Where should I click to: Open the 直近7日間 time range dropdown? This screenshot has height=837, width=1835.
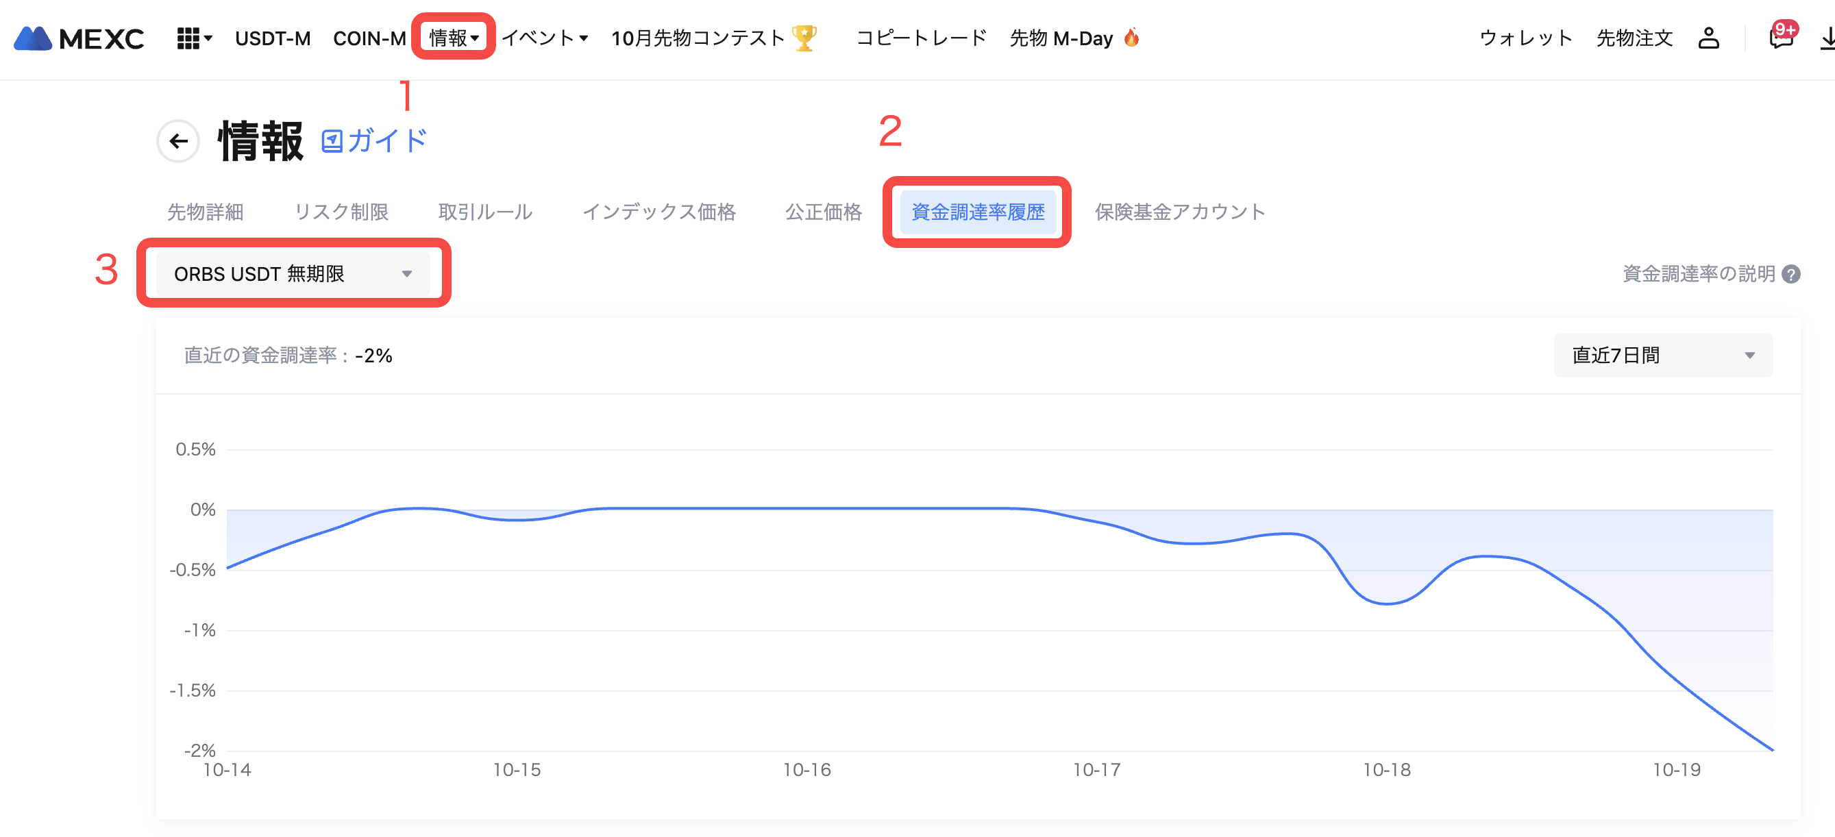tap(1662, 355)
